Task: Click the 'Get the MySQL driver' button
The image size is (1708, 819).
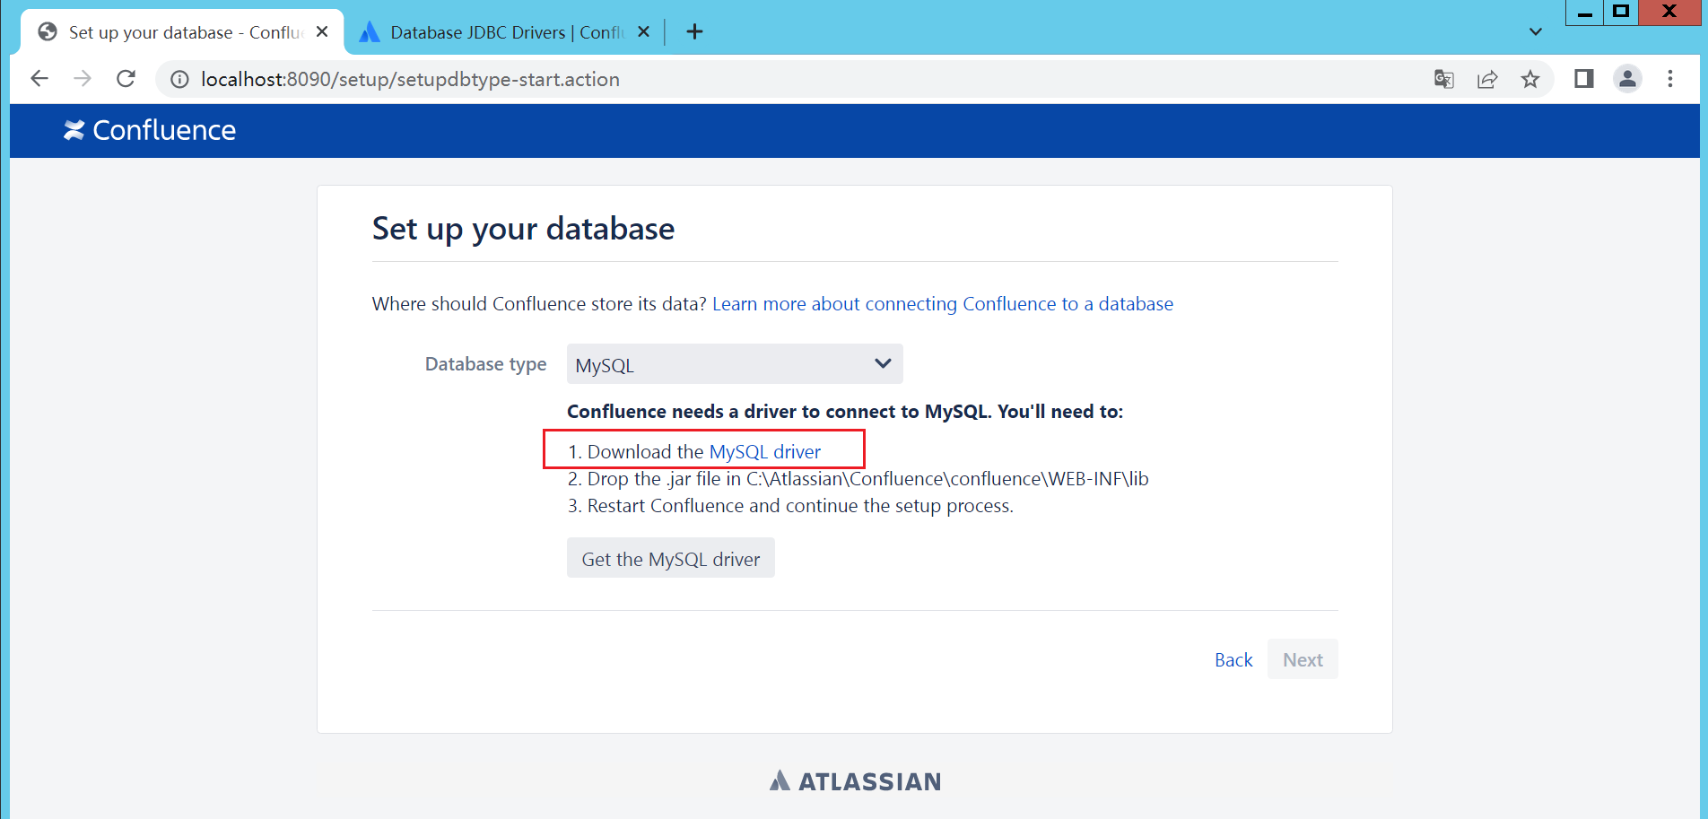Action: coord(671,558)
